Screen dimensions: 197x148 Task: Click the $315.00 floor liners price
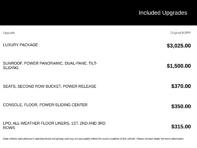coord(181,126)
